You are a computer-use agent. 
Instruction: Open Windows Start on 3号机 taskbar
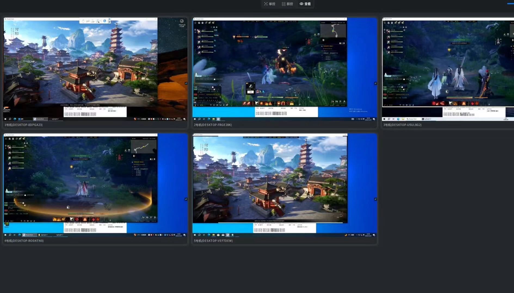384,119
